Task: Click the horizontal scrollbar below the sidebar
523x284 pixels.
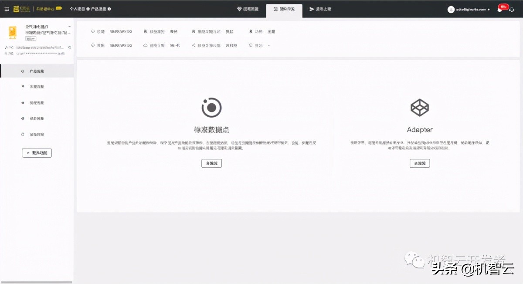Action: [37, 282]
